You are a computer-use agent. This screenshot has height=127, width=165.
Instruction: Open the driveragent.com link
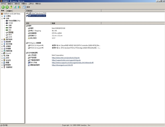click(62, 65)
